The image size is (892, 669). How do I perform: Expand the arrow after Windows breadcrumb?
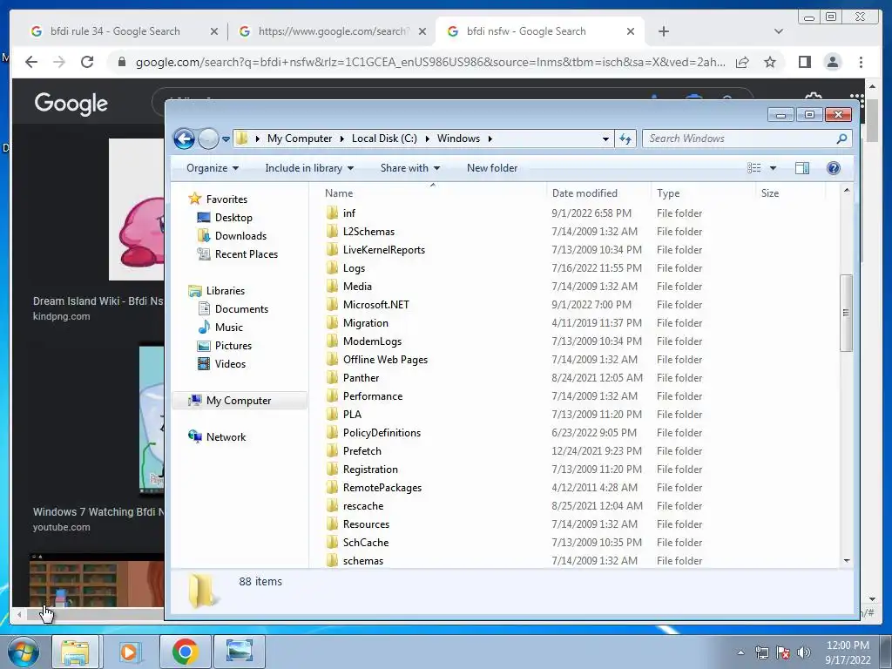click(x=490, y=139)
